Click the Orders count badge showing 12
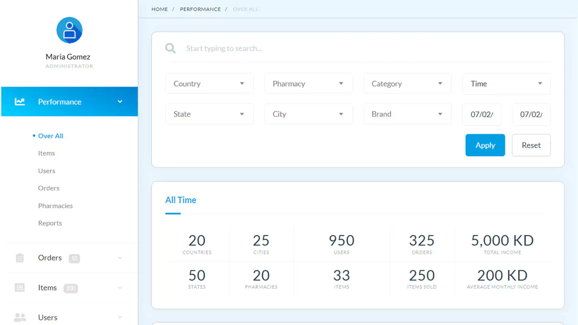 pos(74,258)
